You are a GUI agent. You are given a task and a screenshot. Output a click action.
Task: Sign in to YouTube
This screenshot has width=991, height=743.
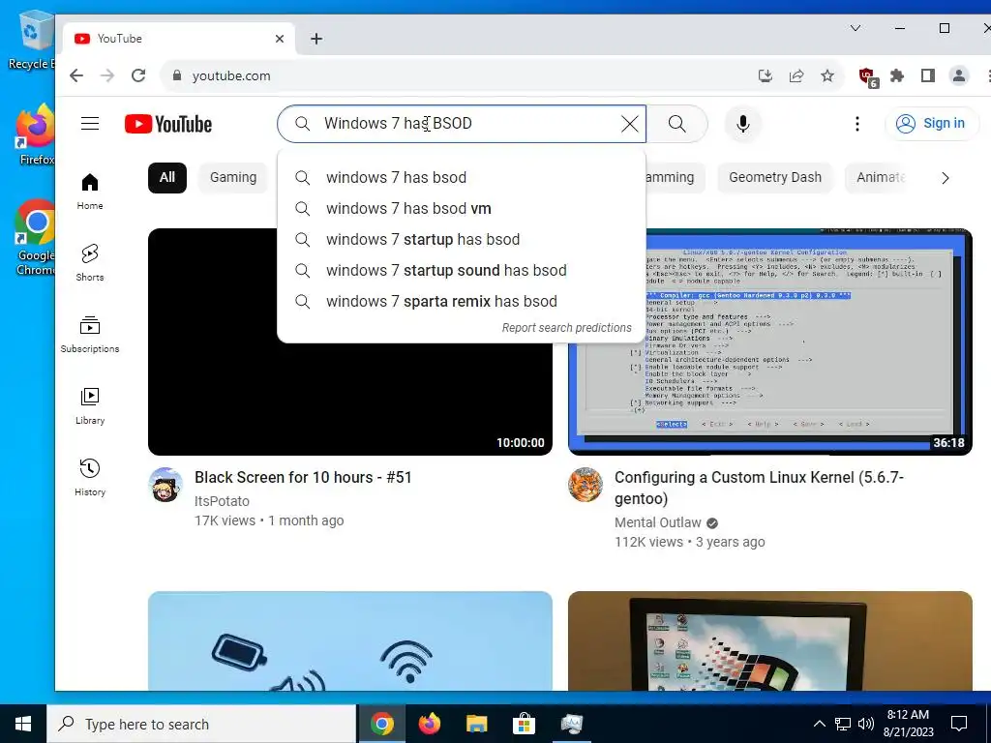pyautogui.click(x=932, y=123)
